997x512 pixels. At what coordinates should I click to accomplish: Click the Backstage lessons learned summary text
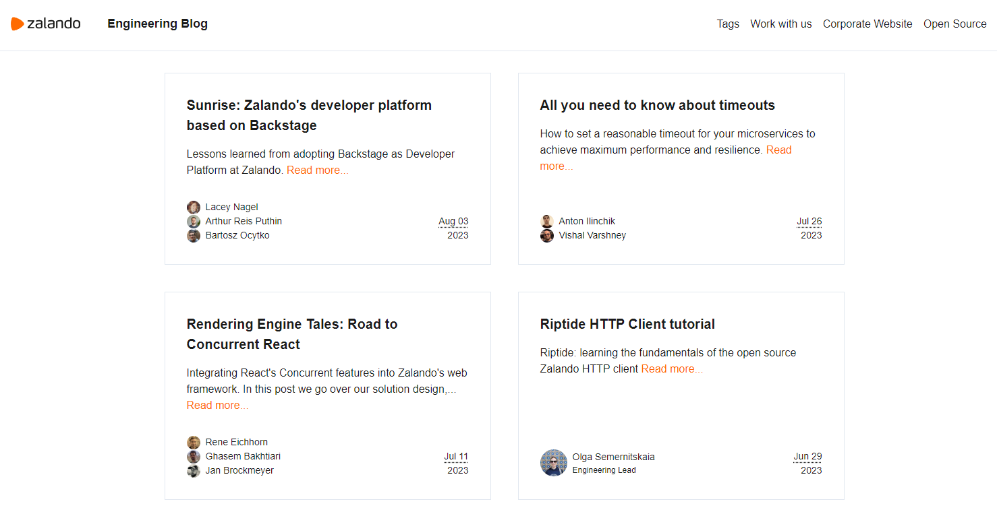(321, 162)
